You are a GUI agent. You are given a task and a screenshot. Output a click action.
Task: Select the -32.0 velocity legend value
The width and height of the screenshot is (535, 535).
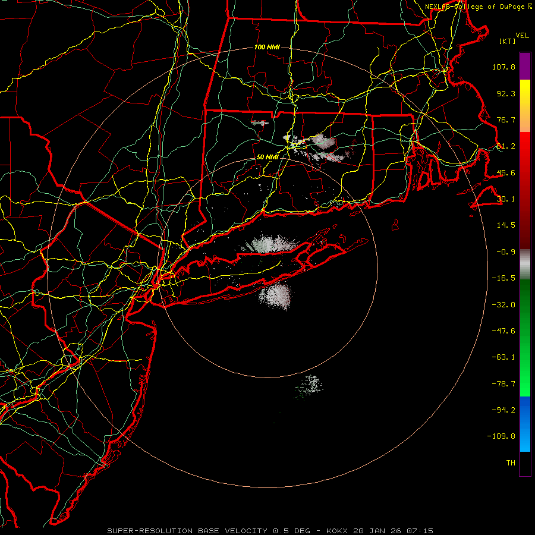pos(503,305)
